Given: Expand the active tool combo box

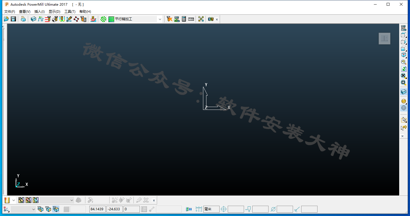Looking at the screenshot, I should tap(71, 200).
